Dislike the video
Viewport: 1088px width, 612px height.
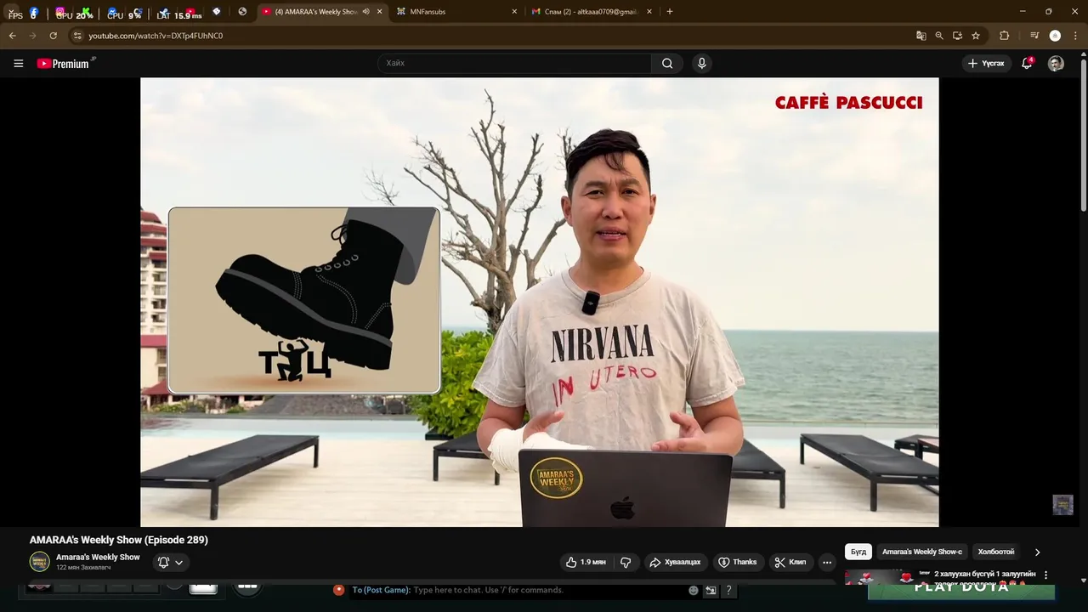tap(626, 562)
